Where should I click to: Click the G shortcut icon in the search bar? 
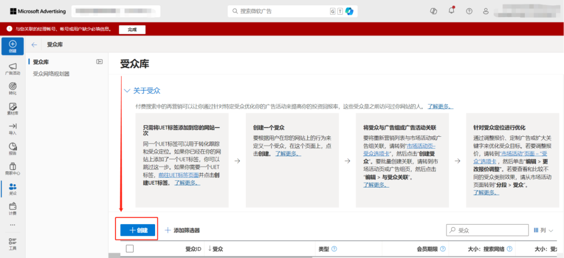pyautogui.click(x=333, y=11)
